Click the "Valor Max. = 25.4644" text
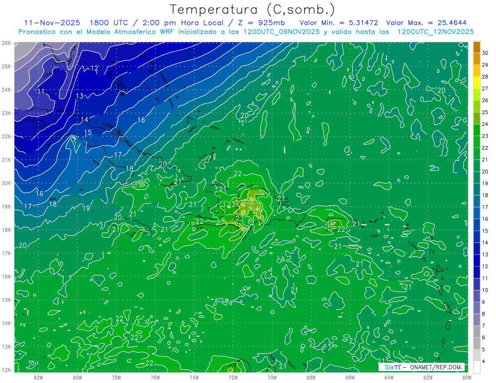Viewport: 496px width, 383px height. point(427,23)
